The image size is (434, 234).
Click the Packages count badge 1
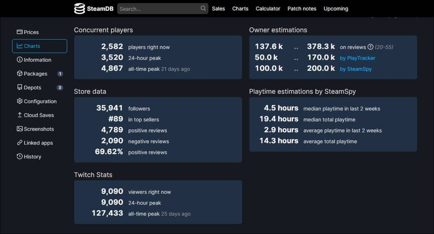60,74
